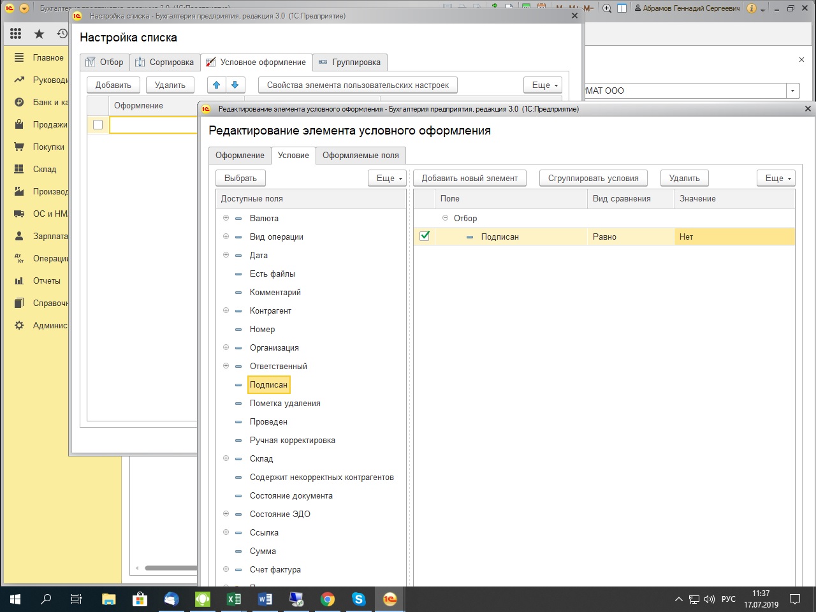This screenshot has width=816, height=612.
Task: Launch Skype from the taskbar
Action: pos(358,599)
